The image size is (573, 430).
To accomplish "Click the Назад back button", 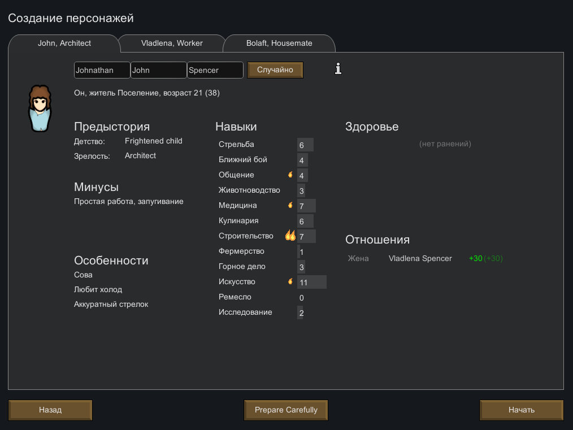I will click(x=50, y=410).
